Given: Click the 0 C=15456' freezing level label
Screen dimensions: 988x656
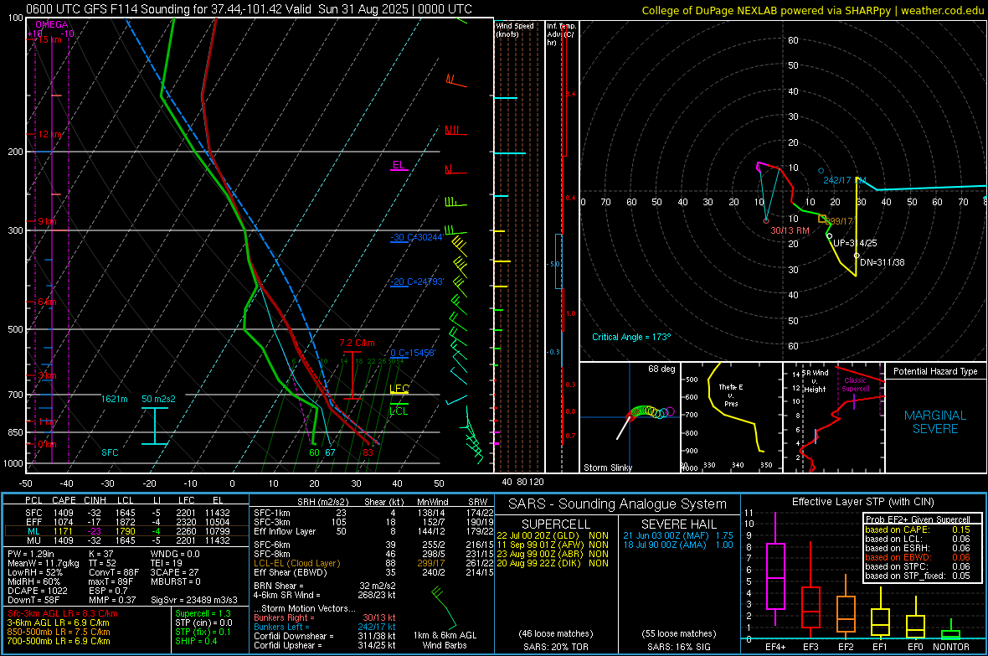Looking at the screenshot, I should pos(412,354).
